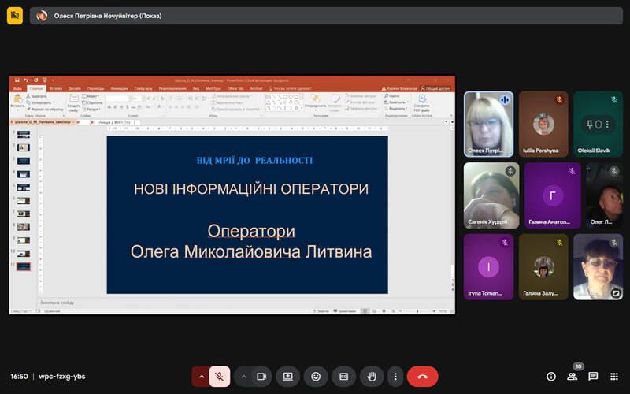
Task: Open the in-call chat panel
Action: click(593, 377)
